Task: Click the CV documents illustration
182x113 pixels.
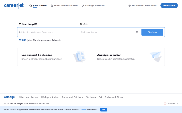Action: click(79, 57)
